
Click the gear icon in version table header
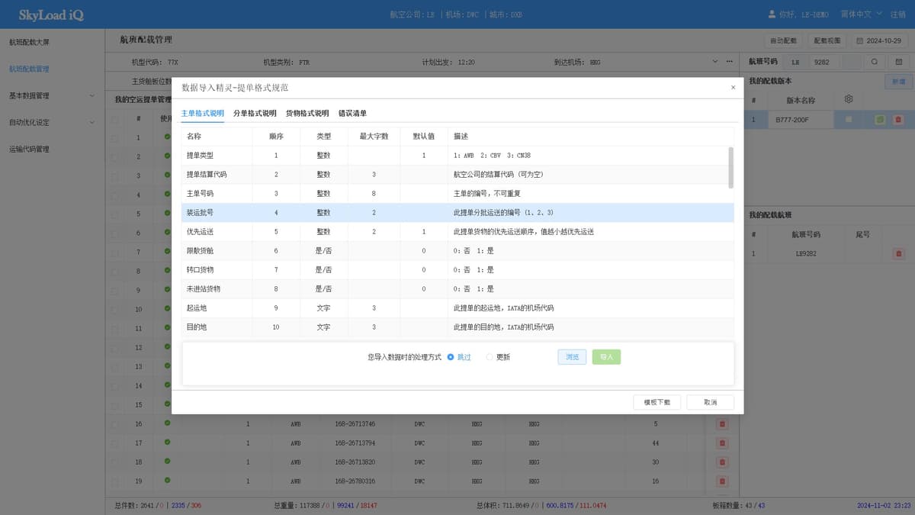click(848, 99)
